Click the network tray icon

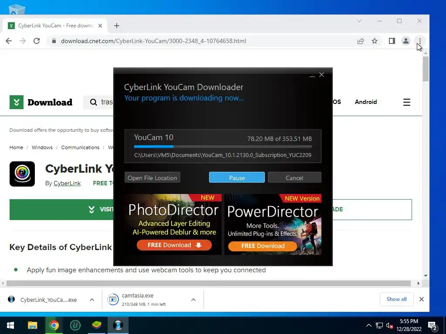[x=379, y=325]
